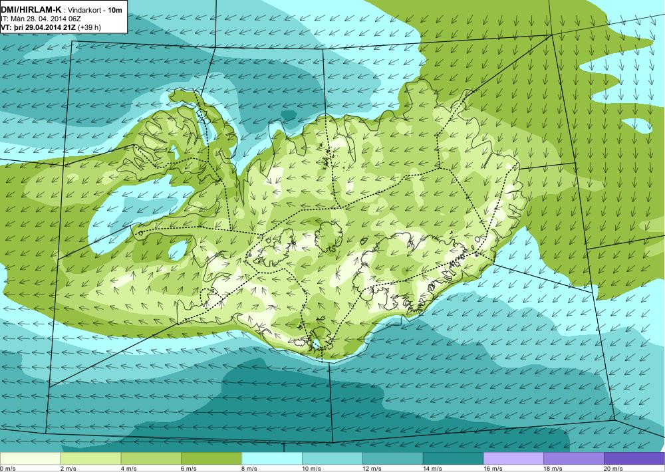
Task: Click the 8–10 m/s light cyan legend swatch
Action: [x=272, y=459]
